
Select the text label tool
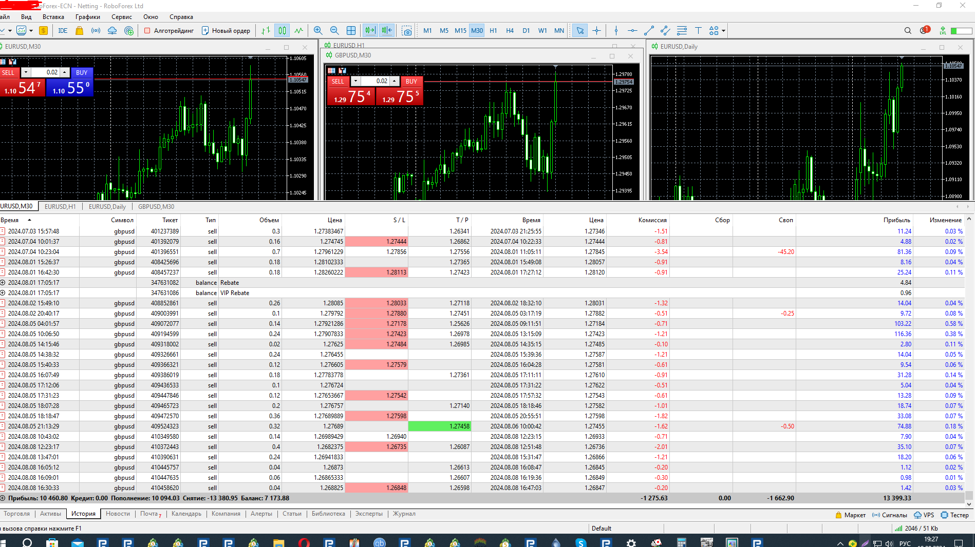tap(698, 31)
